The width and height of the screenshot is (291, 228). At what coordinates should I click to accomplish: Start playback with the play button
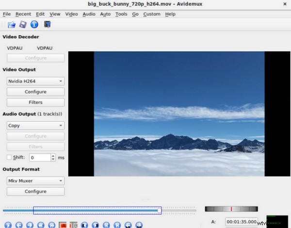click(x=8, y=225)
